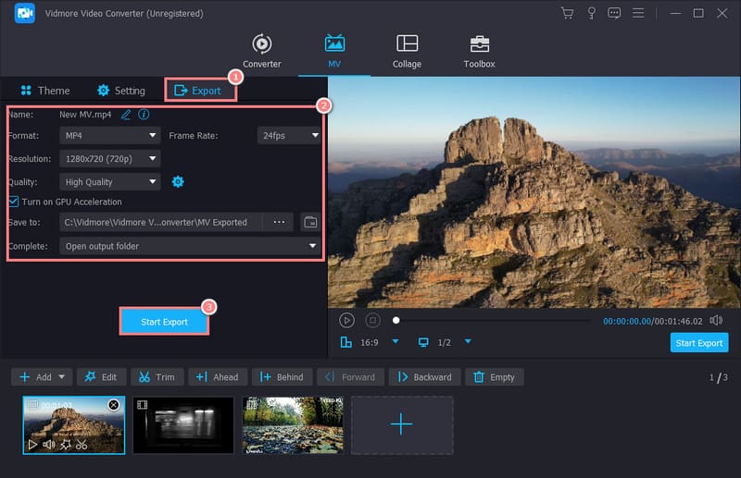Viewport: 741px width, 478px height.
Task: Toggle Turn on GPU Acceleration checkbox
Action: click(14, 202)
